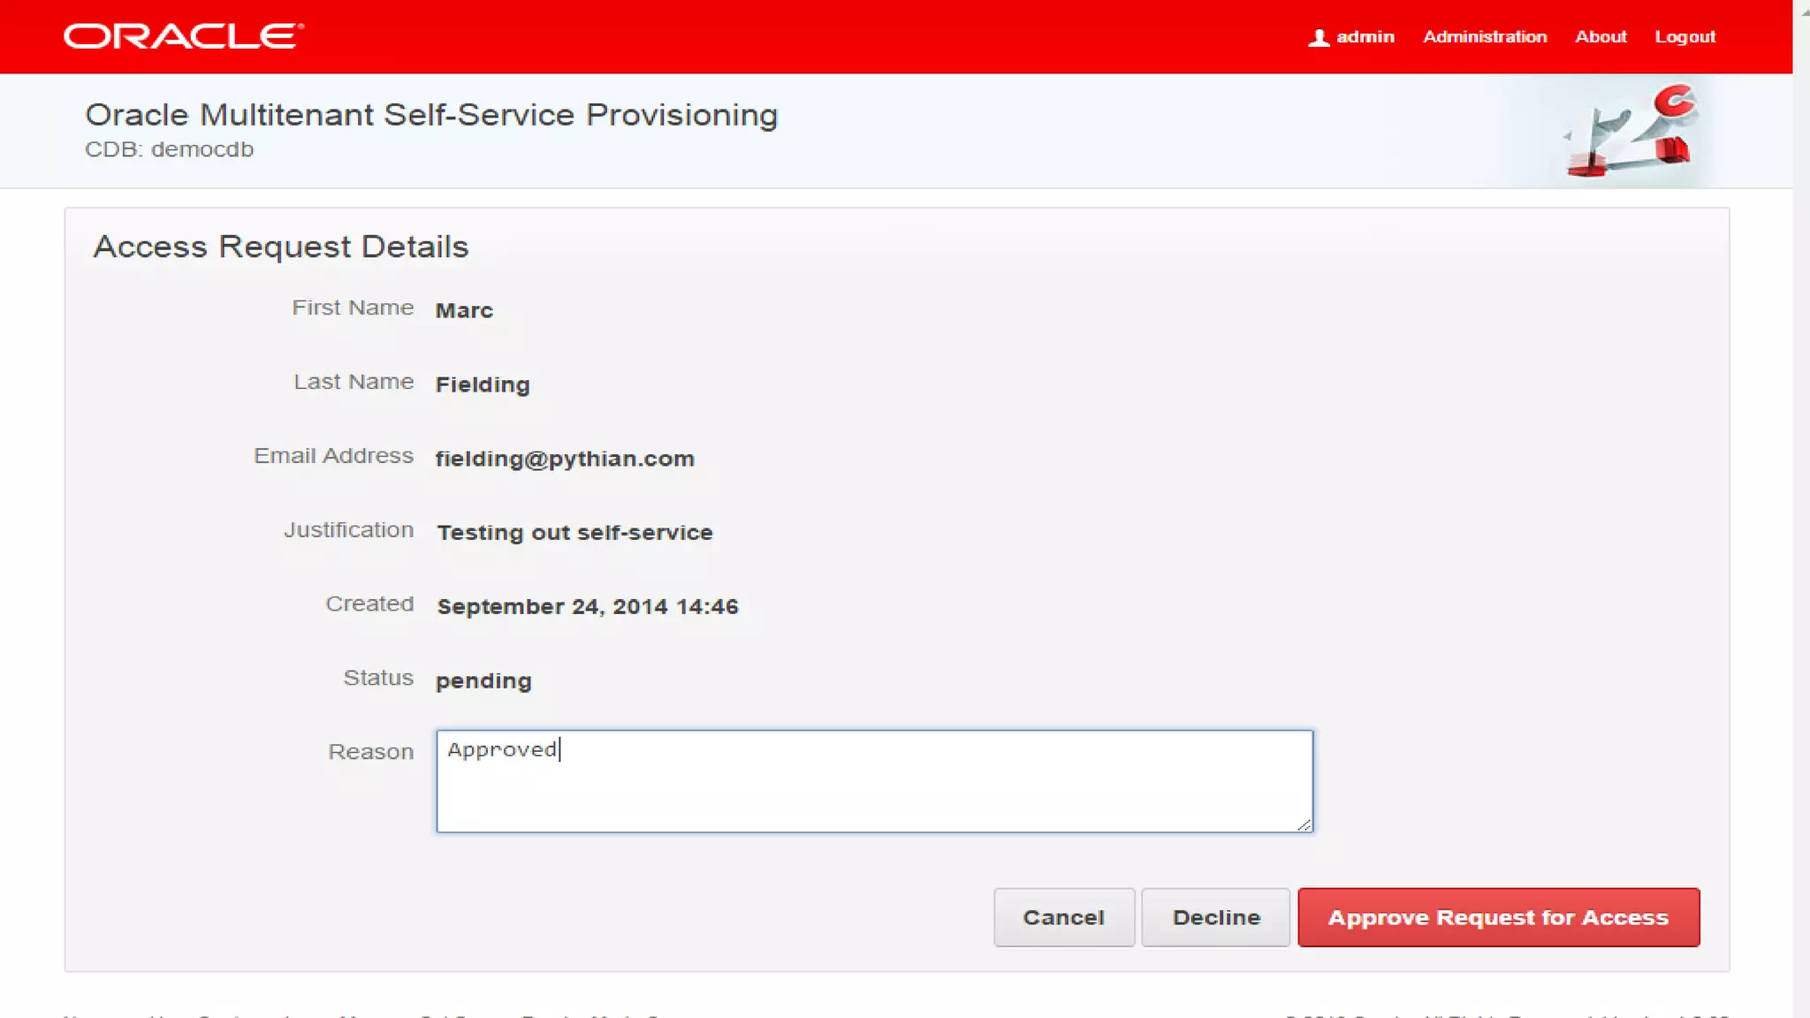Image resolution: width=1810 pixels, height=1018 pixels.
Task: Open the About page
Action: [x=1600, y=37]
